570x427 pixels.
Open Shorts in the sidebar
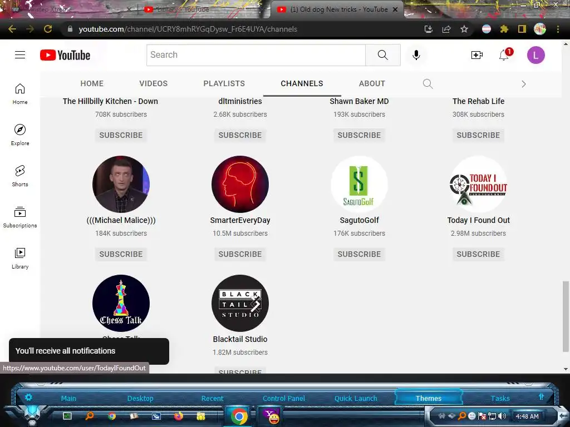click(20, 176)
